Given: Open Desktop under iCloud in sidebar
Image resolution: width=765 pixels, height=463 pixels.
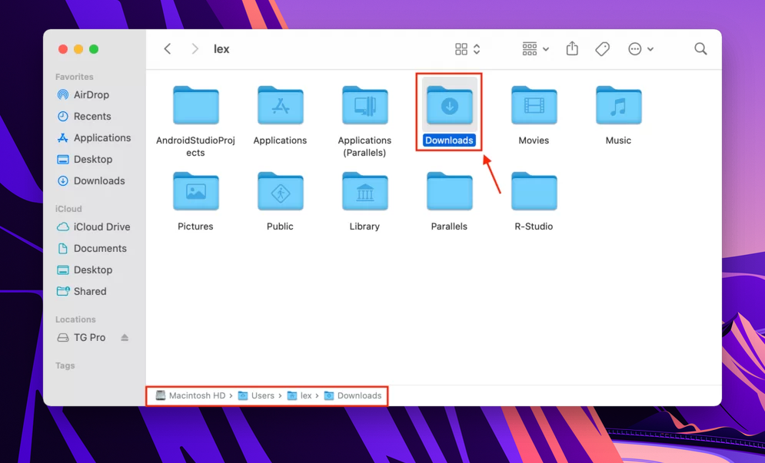Looking at the screenshot, I should [85, 270].
